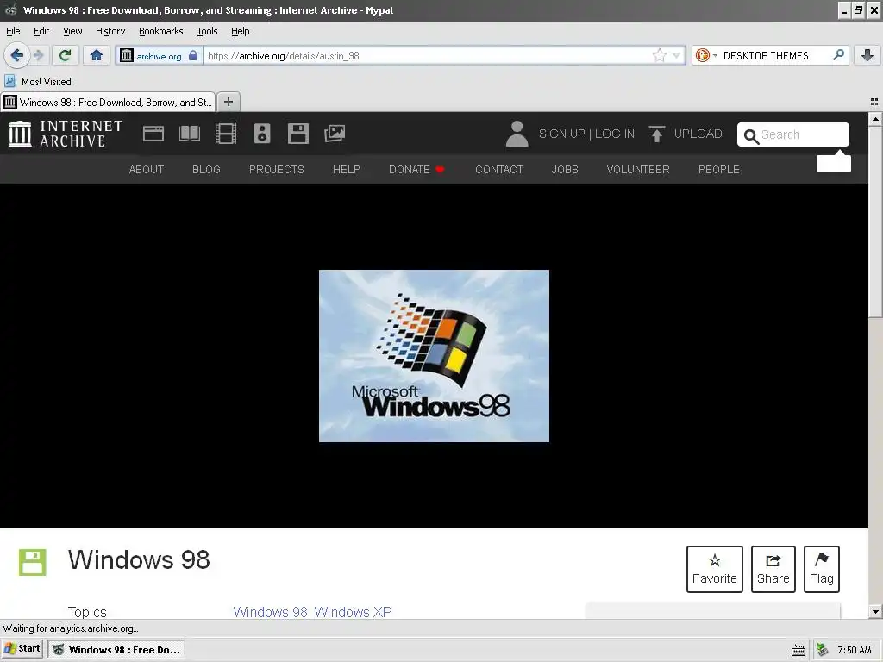
Task: Open the Video film strip icon
Action: click(x=226, y=134)
